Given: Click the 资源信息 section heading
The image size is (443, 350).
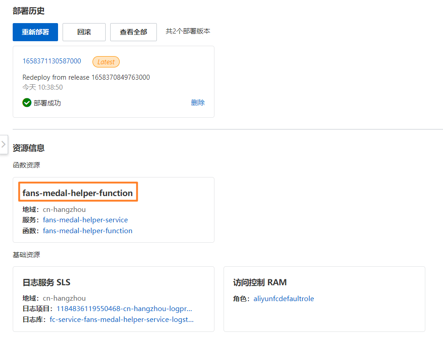Looking at the screenshot, I should 29,148.
